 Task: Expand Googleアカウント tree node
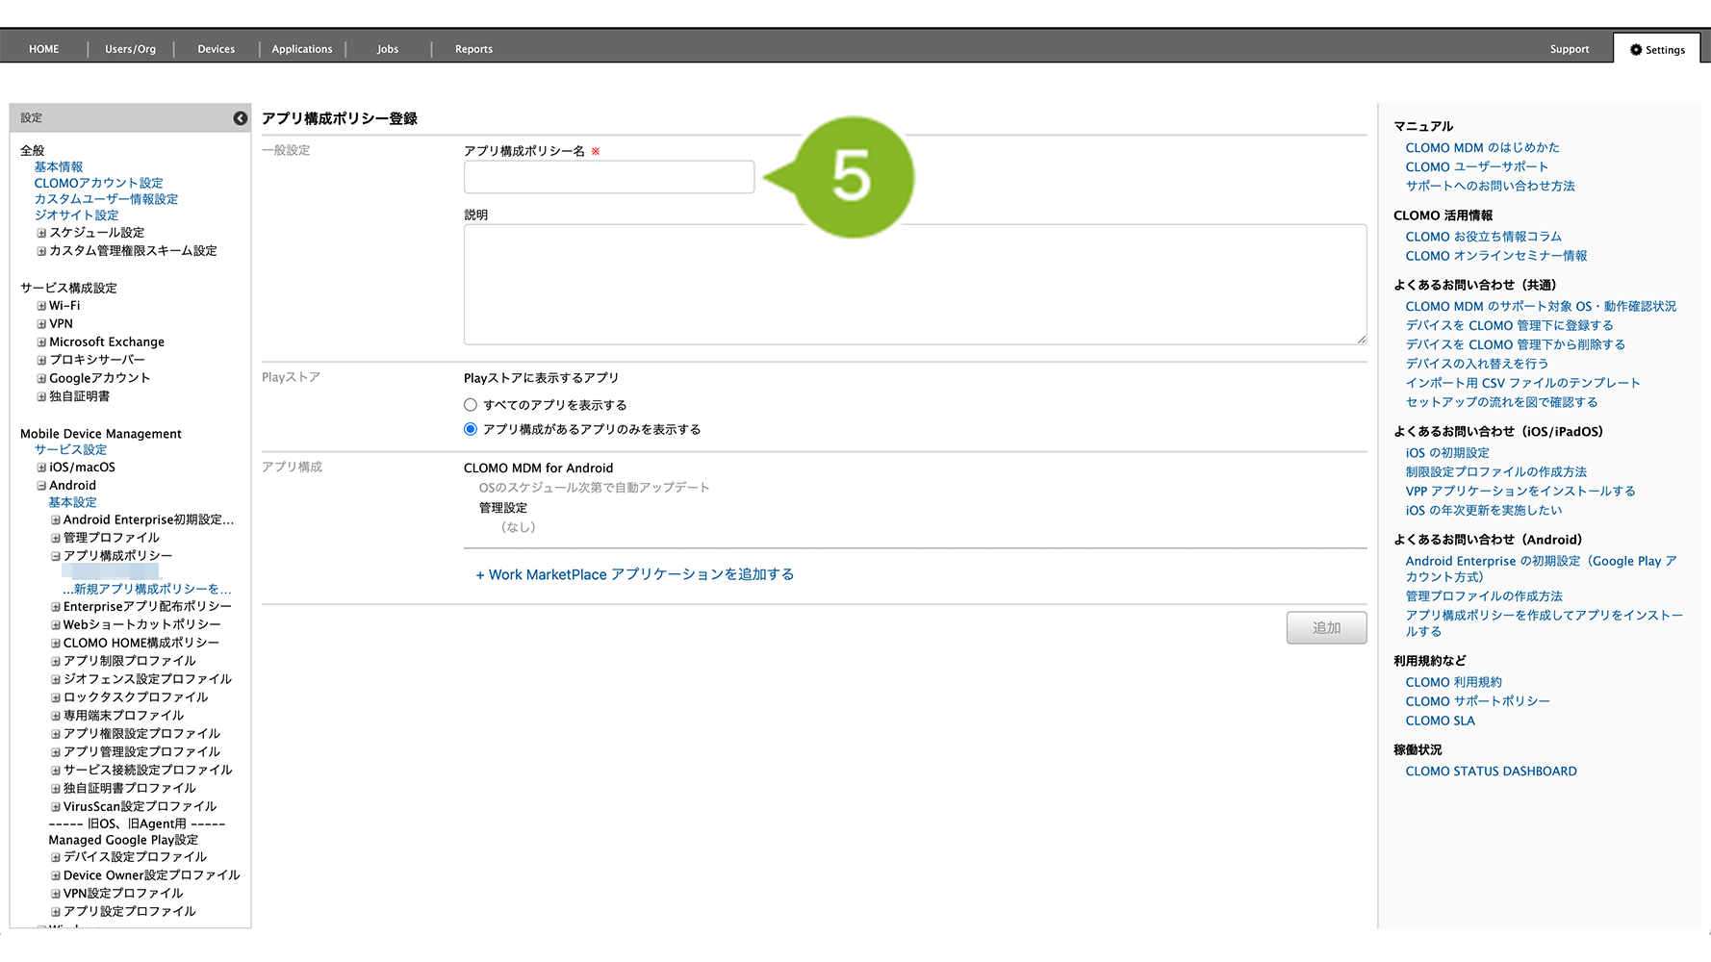tap(41, 378)
